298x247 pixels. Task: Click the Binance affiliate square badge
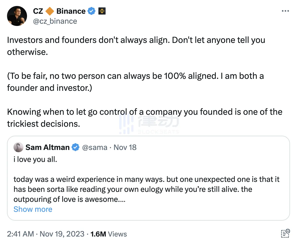coord(102,11)
